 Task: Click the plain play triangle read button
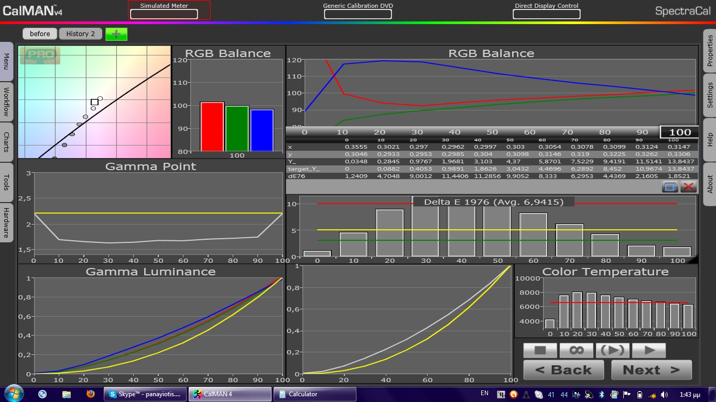pos(648,350)
